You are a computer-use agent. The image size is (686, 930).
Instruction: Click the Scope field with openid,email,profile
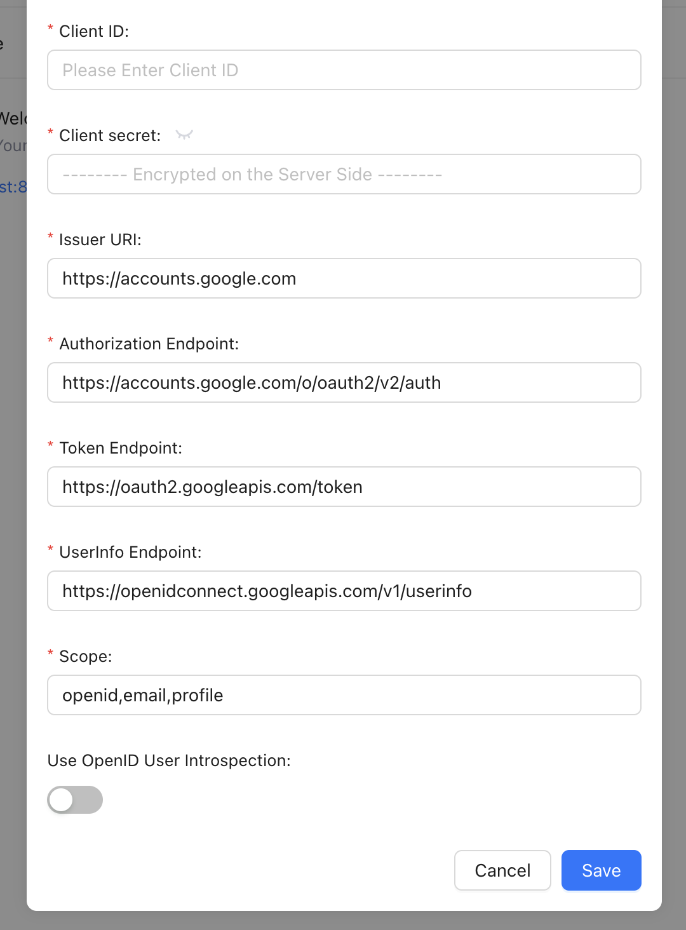point(344,695)
